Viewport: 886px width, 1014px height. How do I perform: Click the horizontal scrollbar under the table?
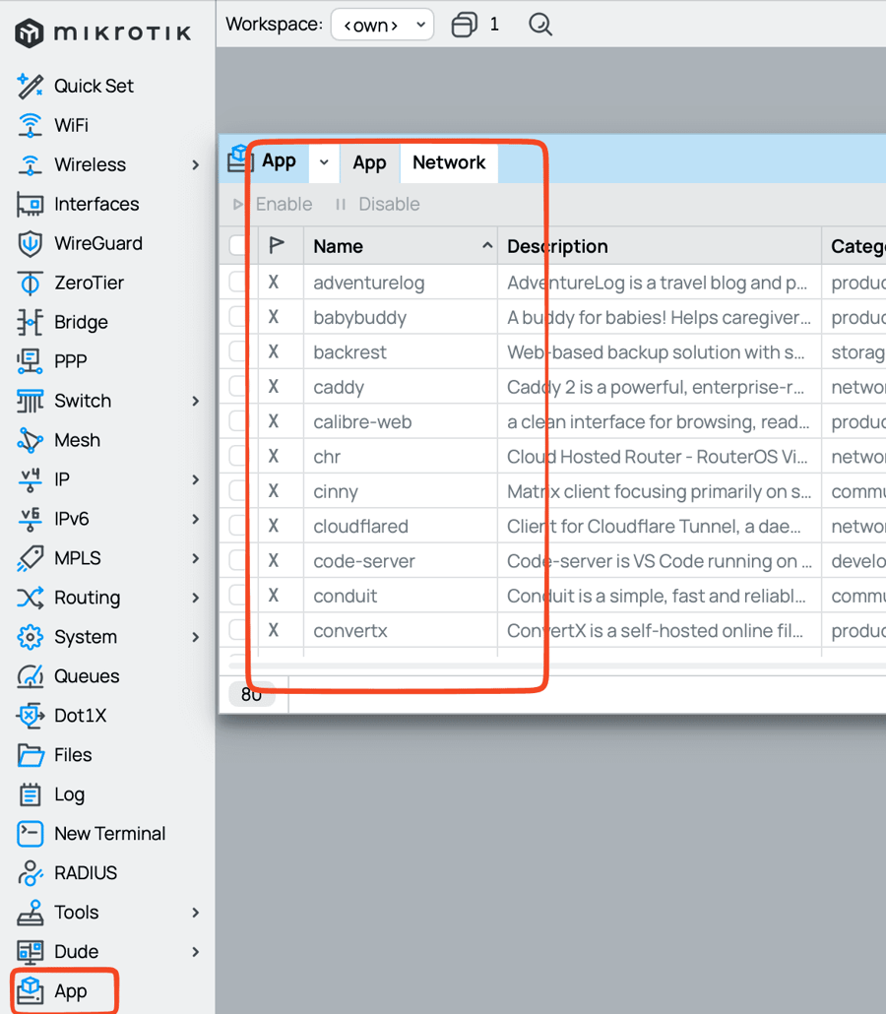pos(556,665)
